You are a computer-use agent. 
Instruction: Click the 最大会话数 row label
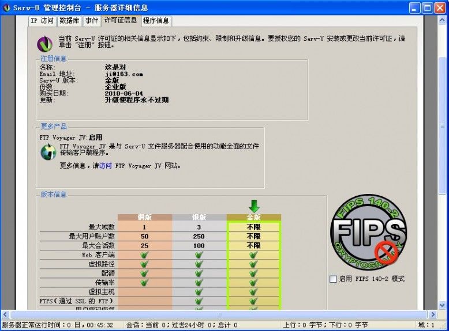tap(98, 245)
